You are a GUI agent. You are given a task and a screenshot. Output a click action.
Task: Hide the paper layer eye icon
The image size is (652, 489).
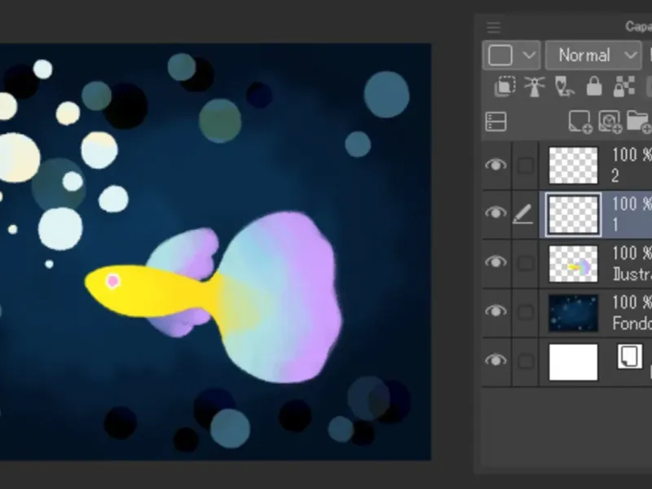click(x=496, y=359)
